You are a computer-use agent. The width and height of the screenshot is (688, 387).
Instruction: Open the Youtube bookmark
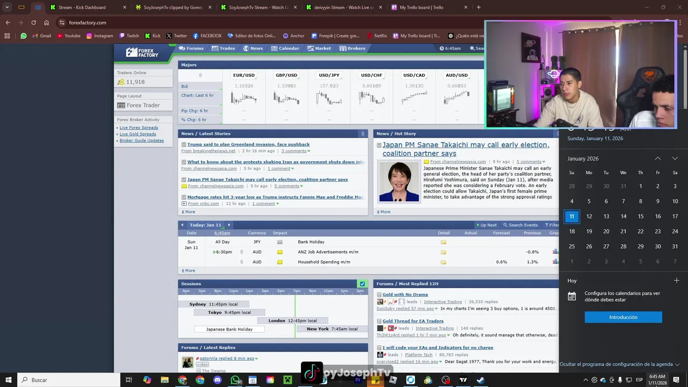coord(68,36)
